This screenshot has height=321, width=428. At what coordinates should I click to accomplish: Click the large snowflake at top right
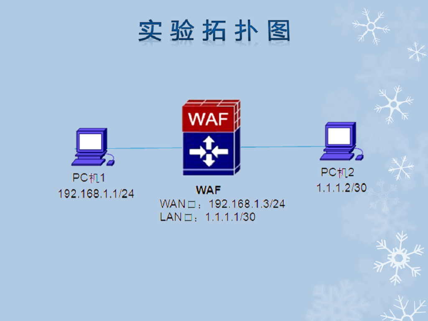[371, 26]
